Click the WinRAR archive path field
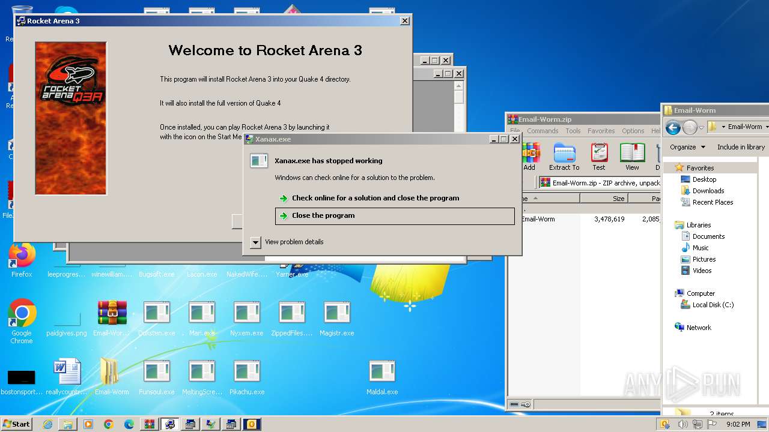This screenshot has width=769, height=432. point(600,183)
